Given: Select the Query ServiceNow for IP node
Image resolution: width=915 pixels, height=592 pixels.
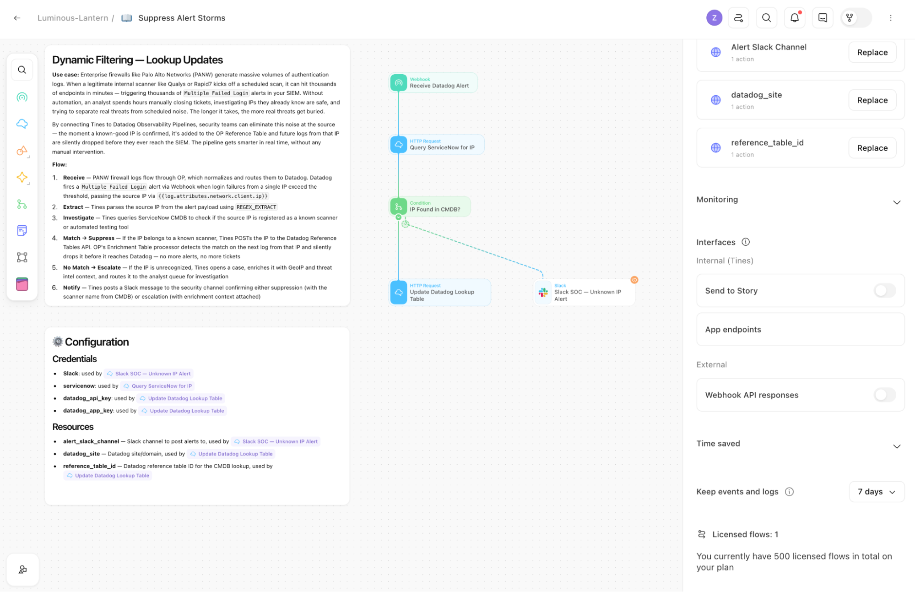Looking at the screenshot, I should tap(436, 145).
